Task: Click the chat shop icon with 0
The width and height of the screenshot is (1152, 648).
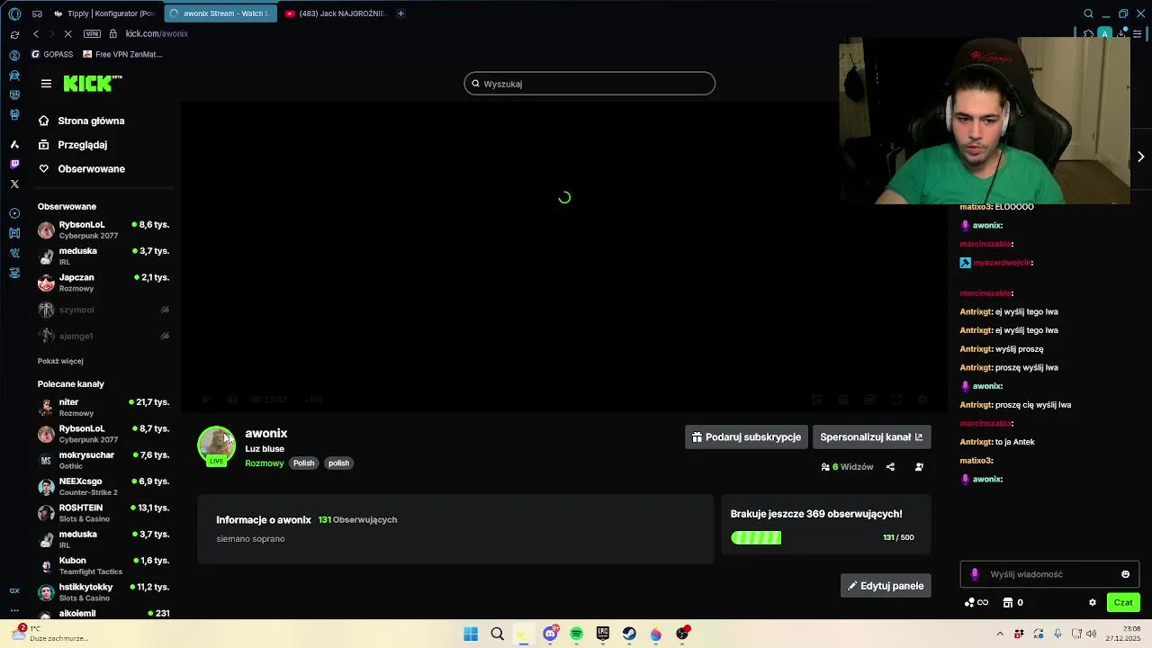Action: (1013, 603)
